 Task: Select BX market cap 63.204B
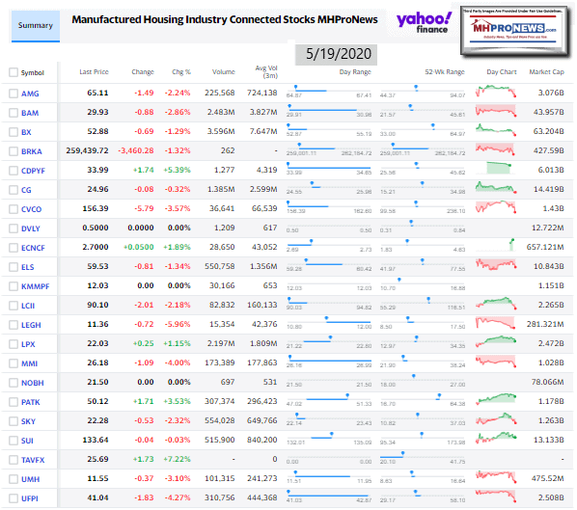click(549, 131)
